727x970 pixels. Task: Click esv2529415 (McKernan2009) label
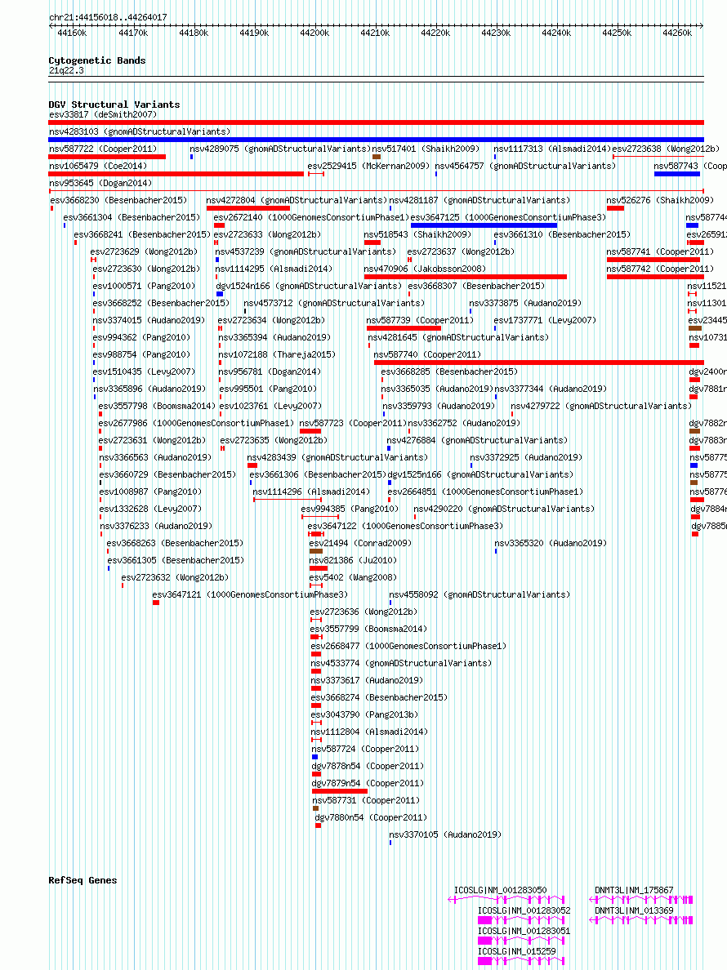(368, 167)
